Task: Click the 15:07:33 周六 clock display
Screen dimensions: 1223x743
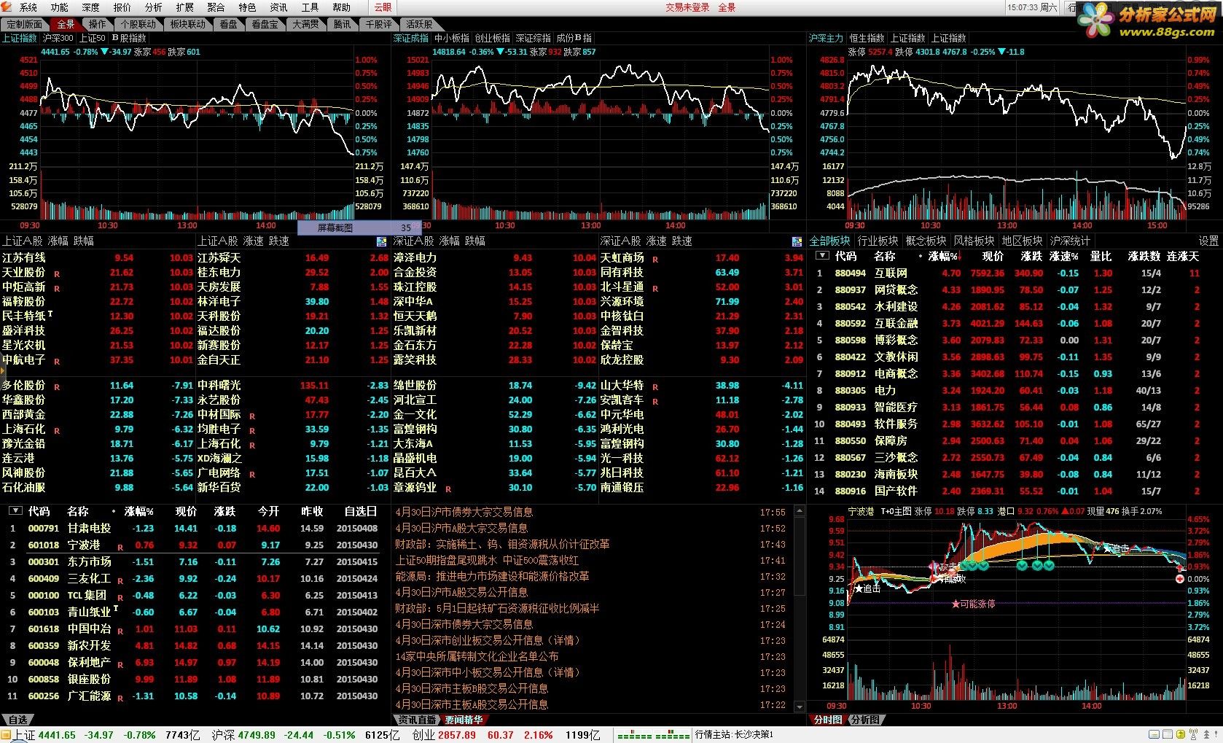Action: click(x=1034, y=7)
